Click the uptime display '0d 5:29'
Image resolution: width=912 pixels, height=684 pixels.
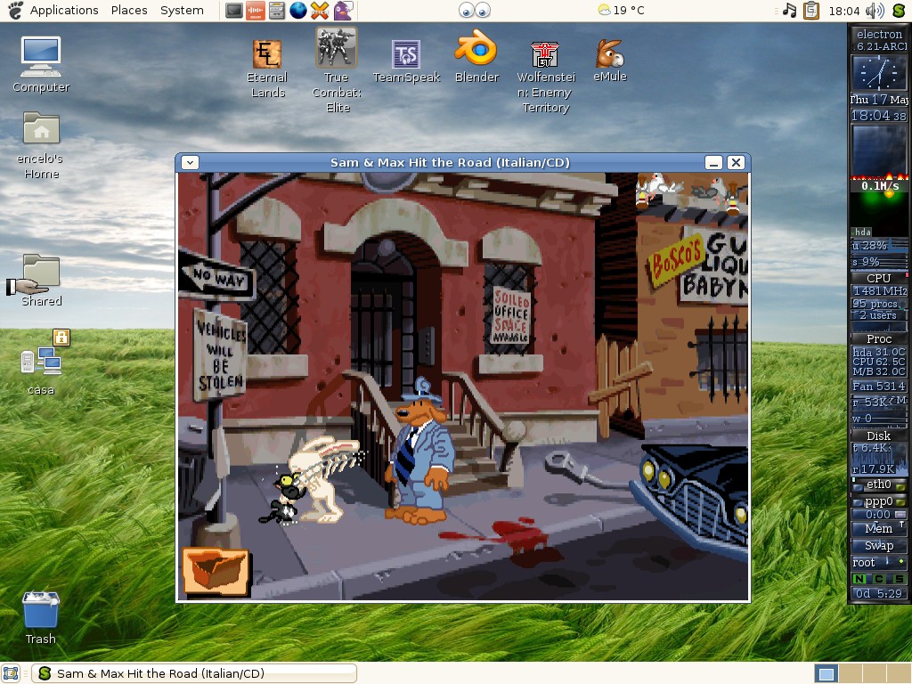(878, 593)
